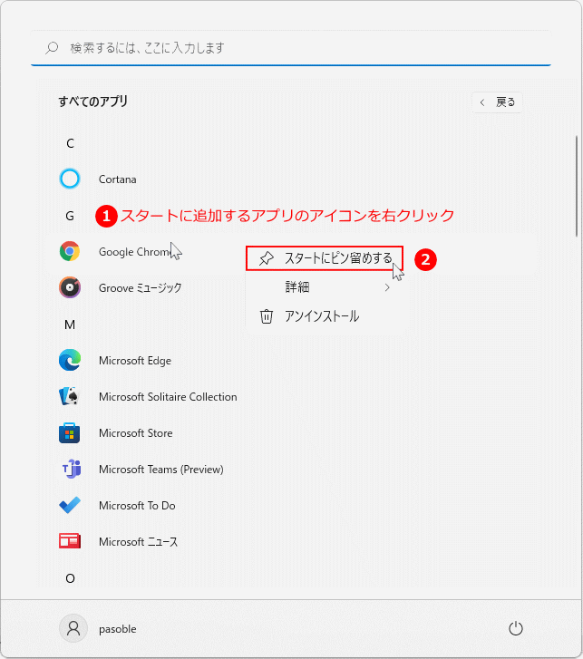Open the Cortana app icon
The image size is (583, 659).
pos(70,179)
